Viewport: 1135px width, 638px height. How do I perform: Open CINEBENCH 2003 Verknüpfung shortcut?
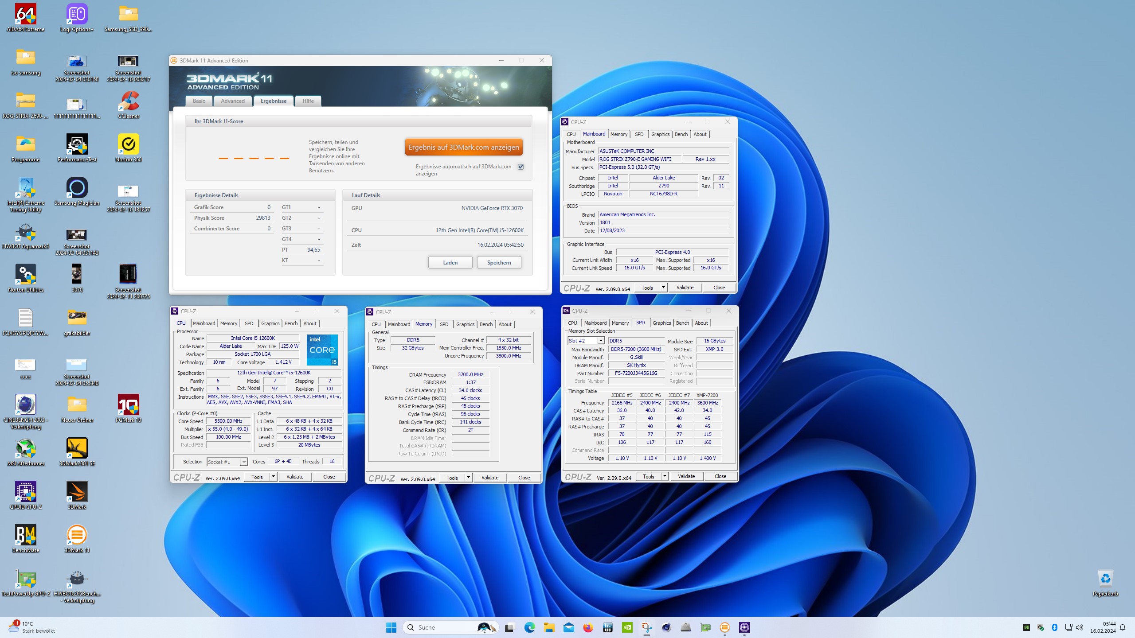point(26,412)
